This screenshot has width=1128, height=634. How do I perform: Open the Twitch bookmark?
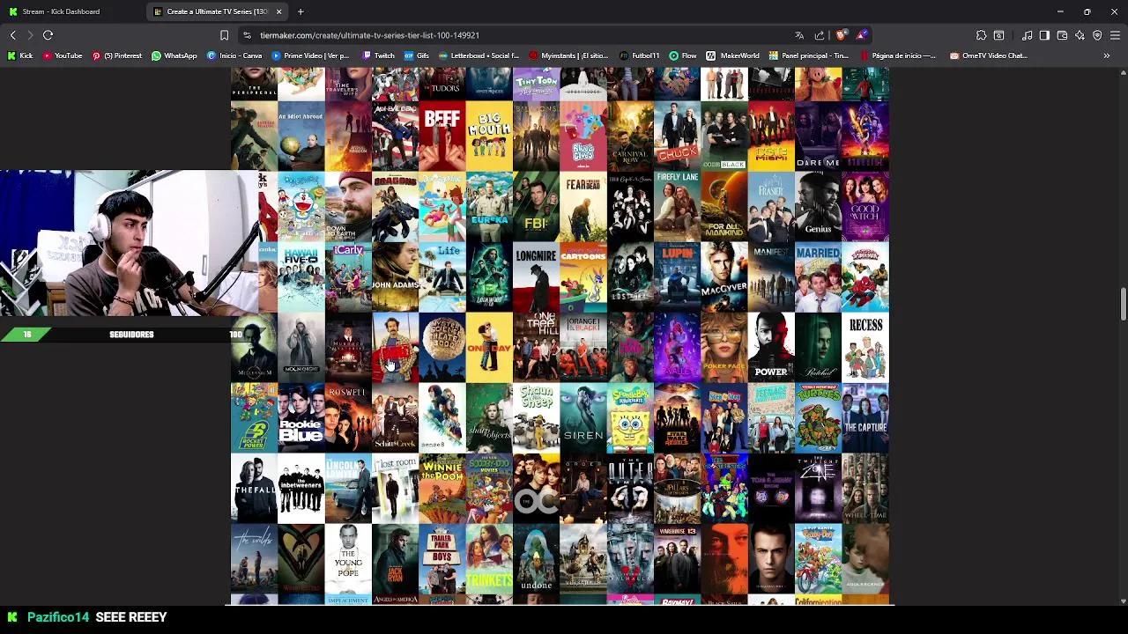[x=378, y=55]
